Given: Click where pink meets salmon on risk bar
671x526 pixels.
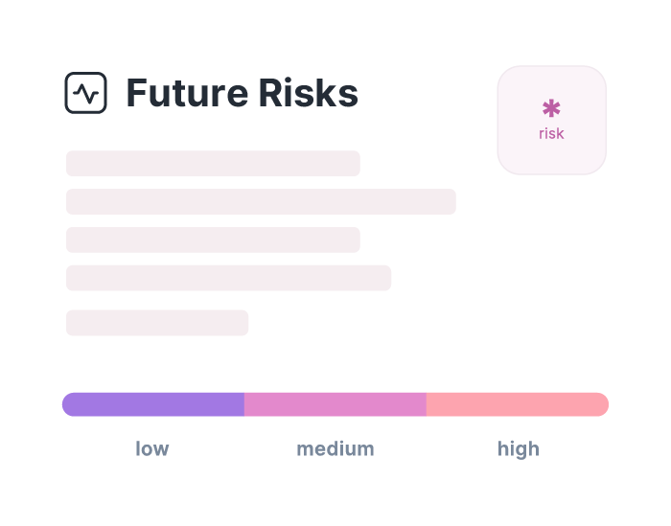Looking at the screenshot, I should (427, 404).
